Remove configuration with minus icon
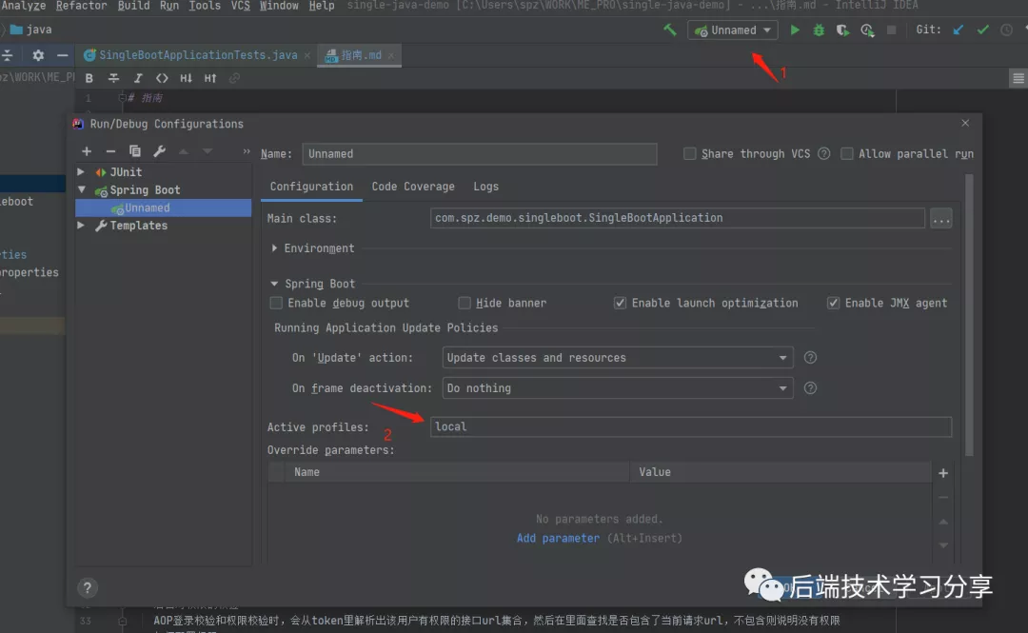 point(110,151)
